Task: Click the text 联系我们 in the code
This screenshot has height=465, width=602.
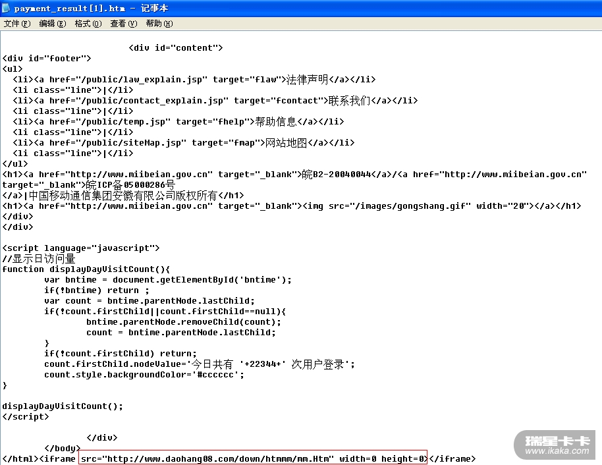Action: pos(349,101)
